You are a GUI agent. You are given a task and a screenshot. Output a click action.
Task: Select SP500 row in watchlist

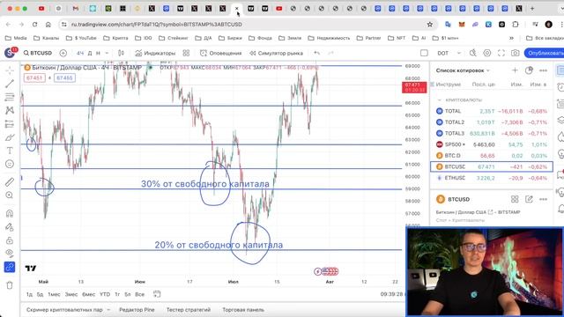(x=492, y=144)
